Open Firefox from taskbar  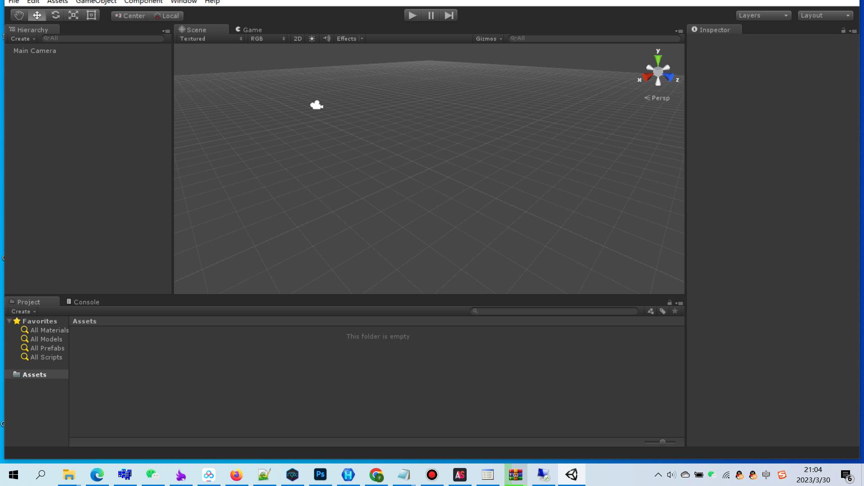236,475
